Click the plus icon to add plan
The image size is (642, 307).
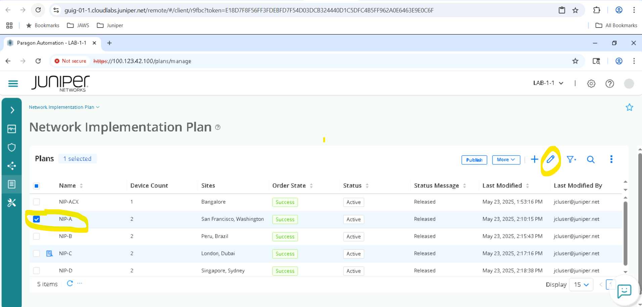click(x=534, y=159)
